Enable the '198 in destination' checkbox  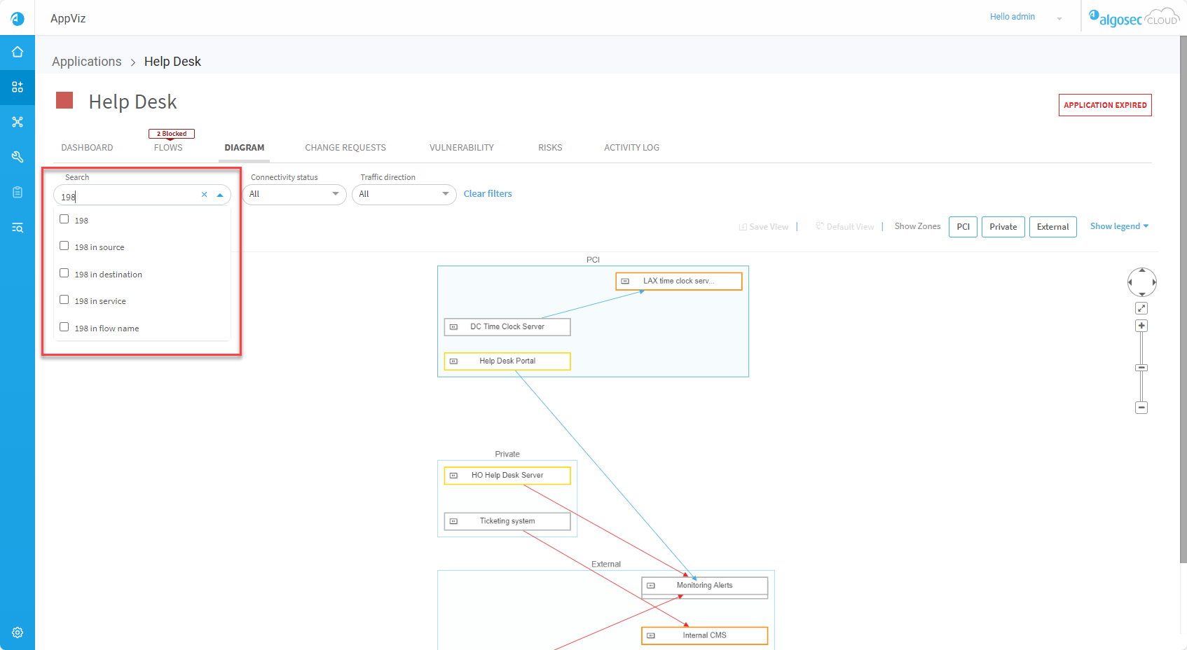click(x=64, y=273)
